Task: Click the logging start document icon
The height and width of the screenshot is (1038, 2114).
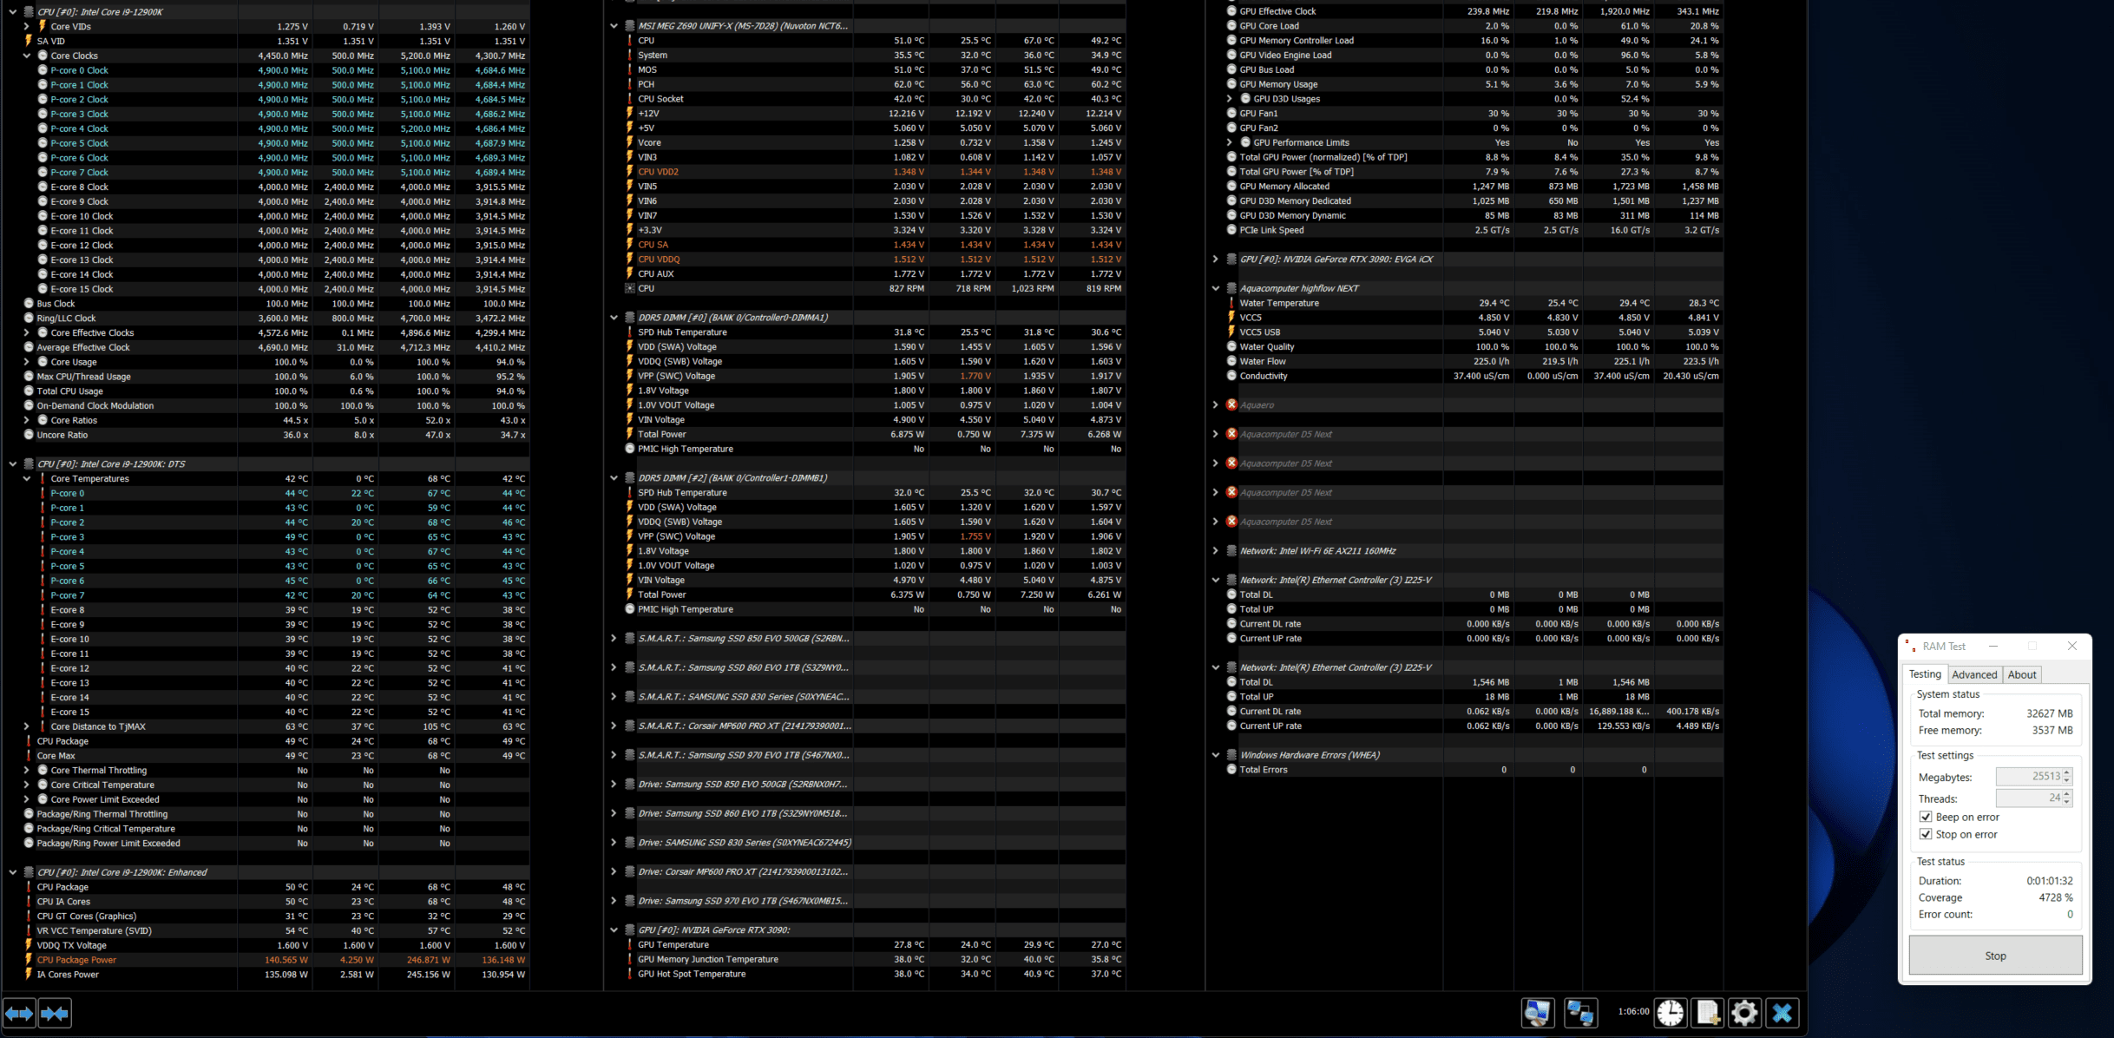Action: click(x=1707, y=1013)
